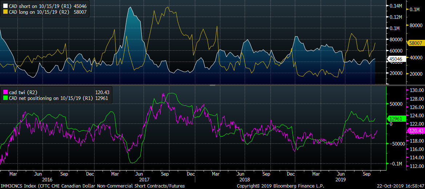The height and width of the screenshot is (189, 425).
Task: Click the 2017 year label on timeline
Action: (x=144, y=179)
